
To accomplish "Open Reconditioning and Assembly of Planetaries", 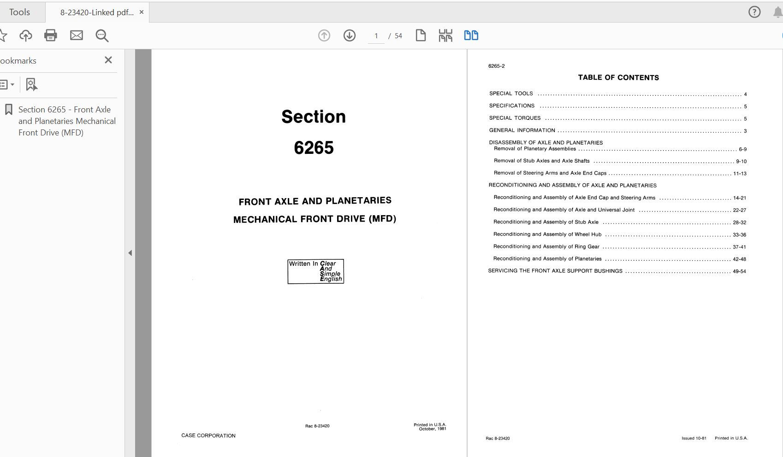I will pos(620,259).
